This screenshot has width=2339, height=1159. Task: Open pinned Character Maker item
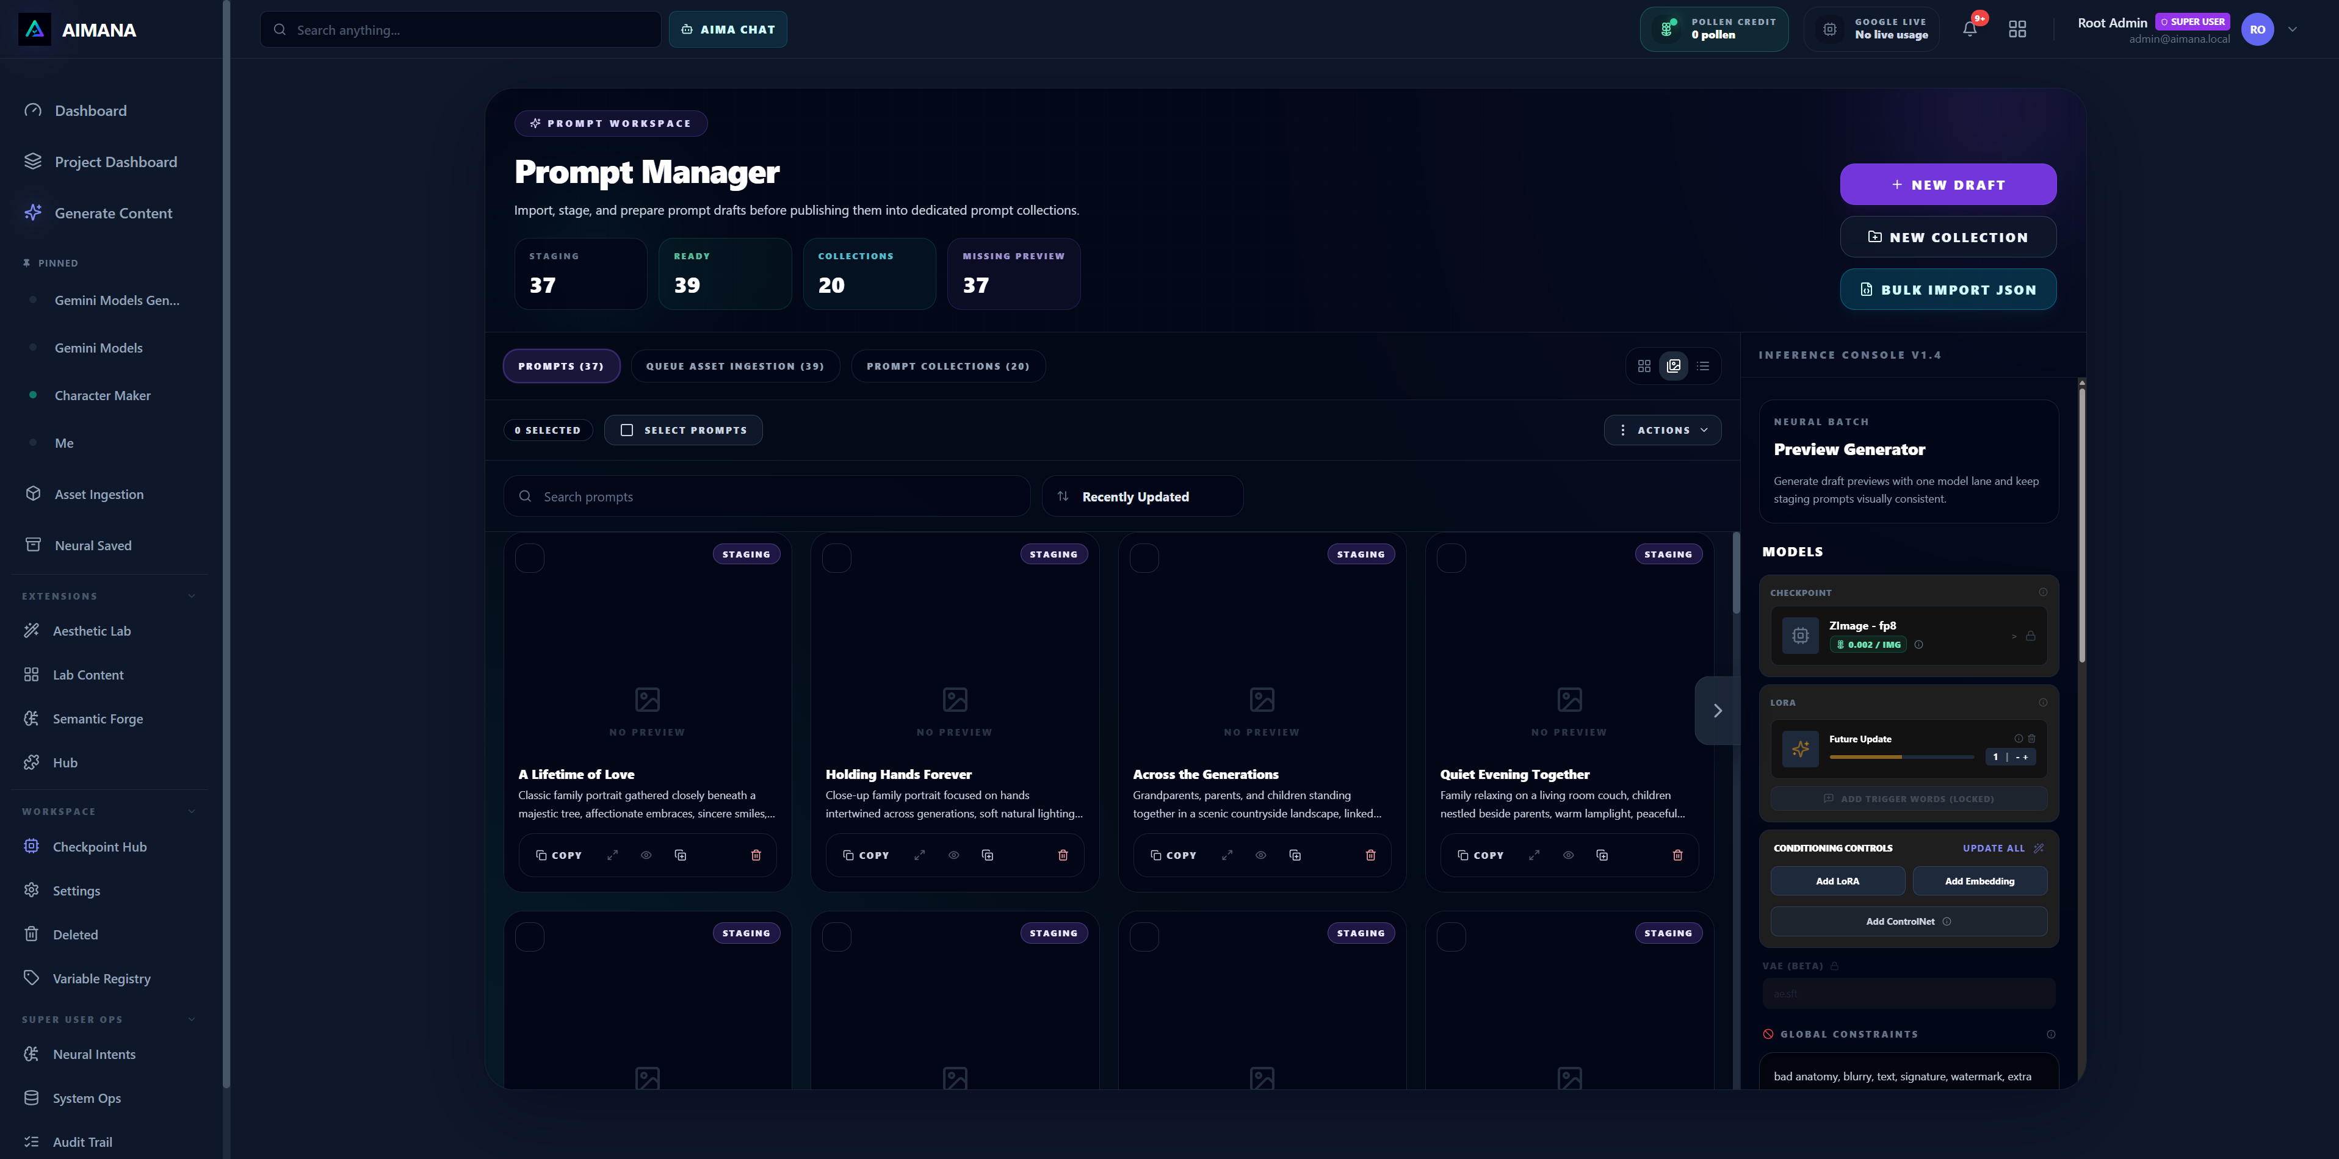tap(103, 396)
